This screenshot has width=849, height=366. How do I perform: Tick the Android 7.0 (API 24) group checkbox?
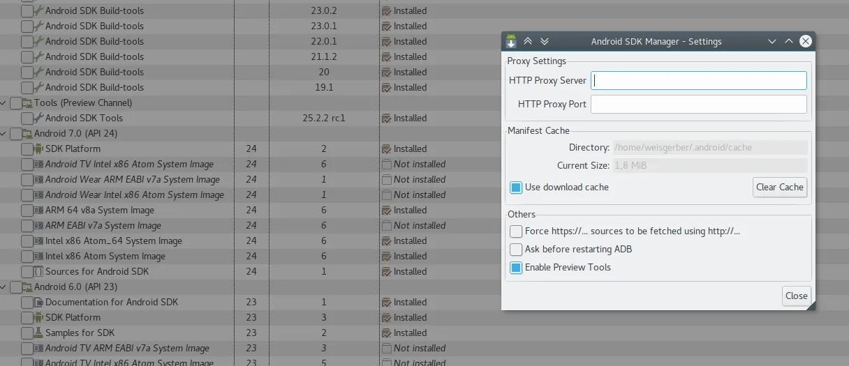[15, 133]
